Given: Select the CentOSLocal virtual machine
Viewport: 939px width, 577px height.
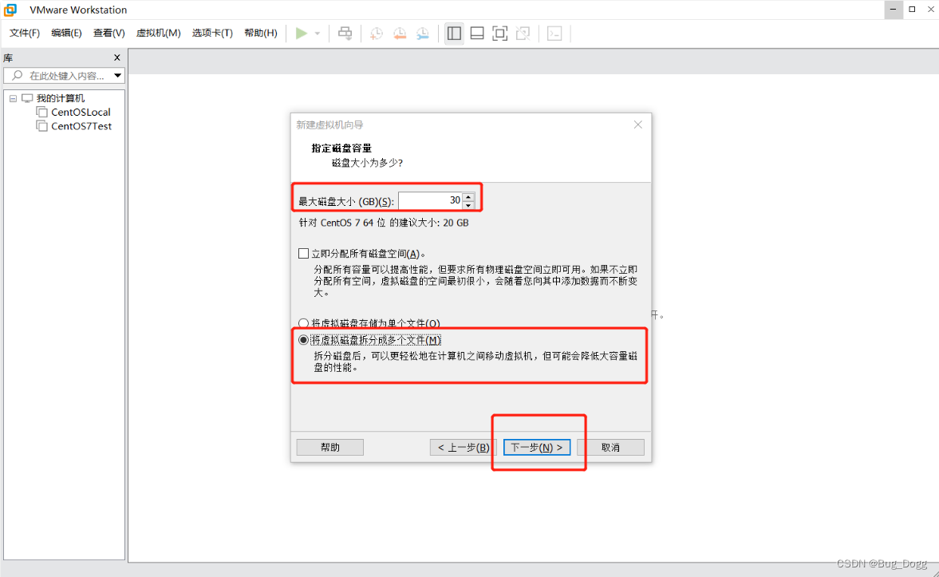Looking at the screenshot, I should pos(81,112).
